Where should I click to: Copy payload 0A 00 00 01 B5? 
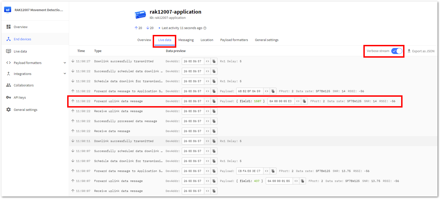pos(303,181)
